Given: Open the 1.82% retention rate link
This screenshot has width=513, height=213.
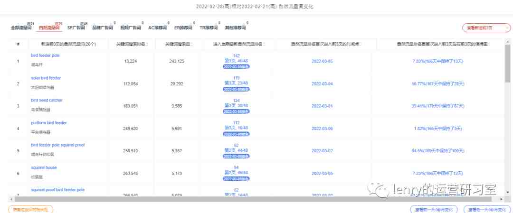Looking at the screenshot, I should 438,129.
